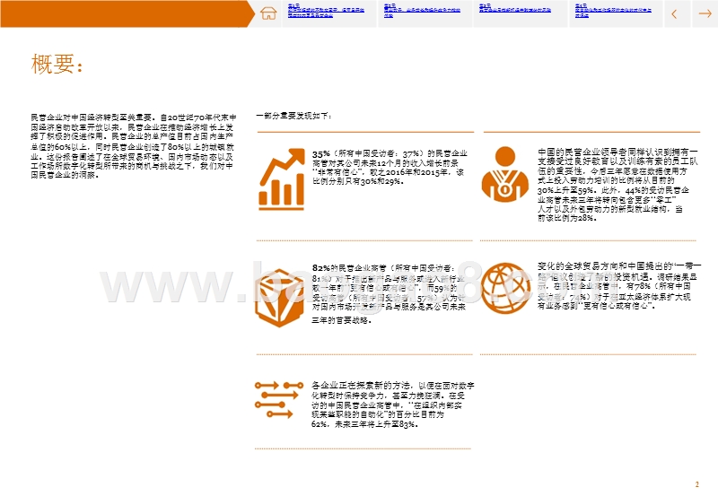Click the growth bar chart arrow icon
718x496 pixels.
coord(282,179)
